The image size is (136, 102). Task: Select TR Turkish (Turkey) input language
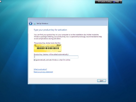[x=104, y=2]
